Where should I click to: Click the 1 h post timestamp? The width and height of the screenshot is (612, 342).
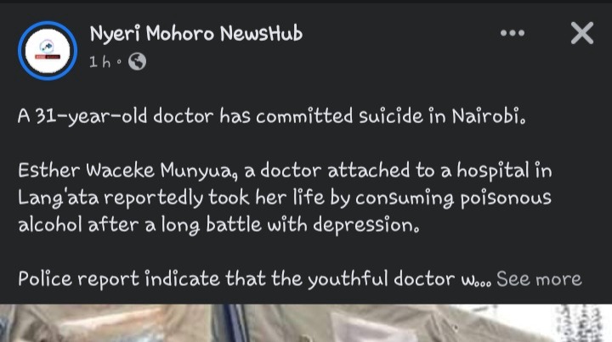click(100, 62)
